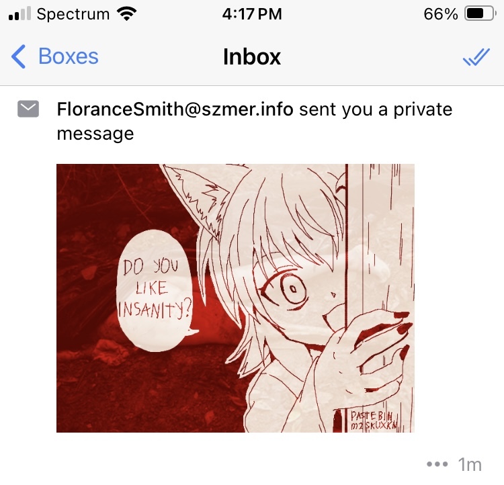Tap the character's eye in the image
The width and height of the screenshot is (504, 485).
[289, 290]
